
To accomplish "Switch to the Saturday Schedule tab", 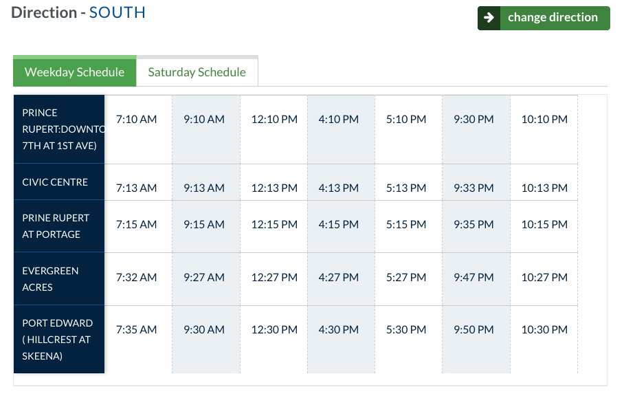I will [x=197, y=72].
